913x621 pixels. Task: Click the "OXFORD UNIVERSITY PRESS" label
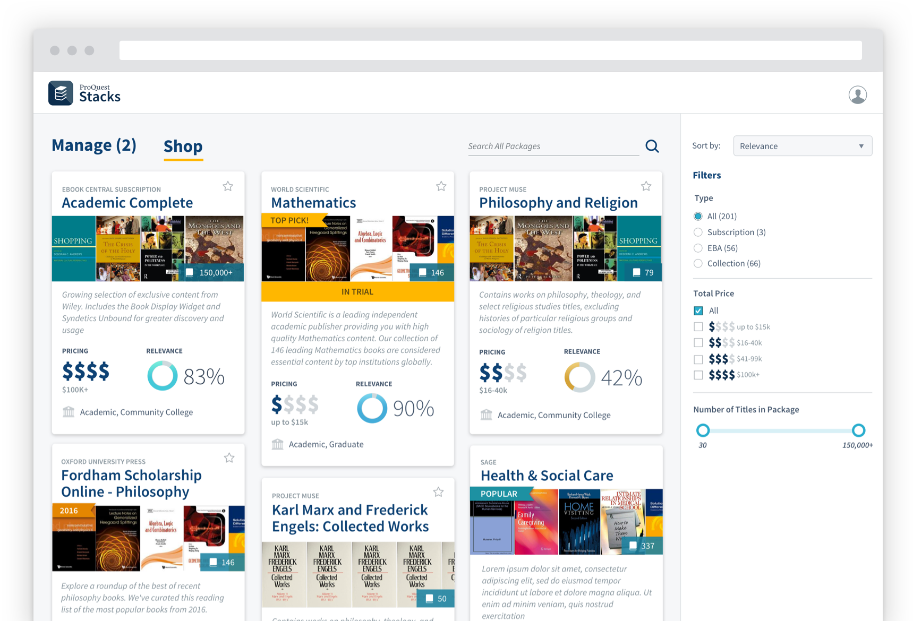tap(104, 462)
